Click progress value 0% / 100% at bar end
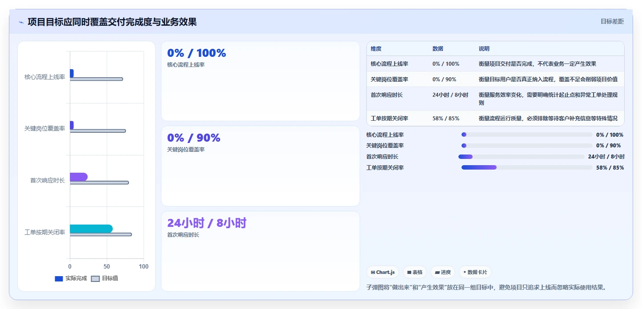The image size is (642, 309). [610, 135]
